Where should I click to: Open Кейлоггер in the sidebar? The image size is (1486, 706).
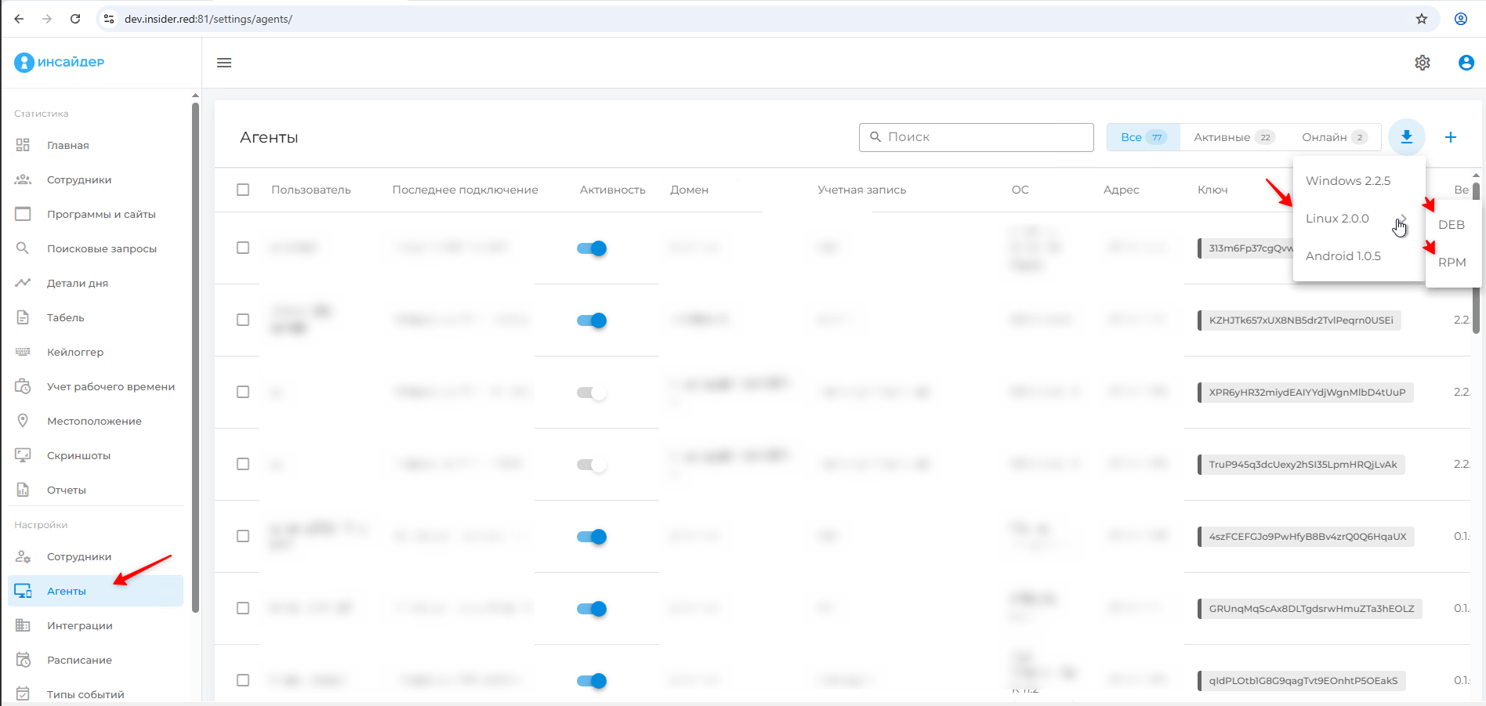(x=74, y=352)
